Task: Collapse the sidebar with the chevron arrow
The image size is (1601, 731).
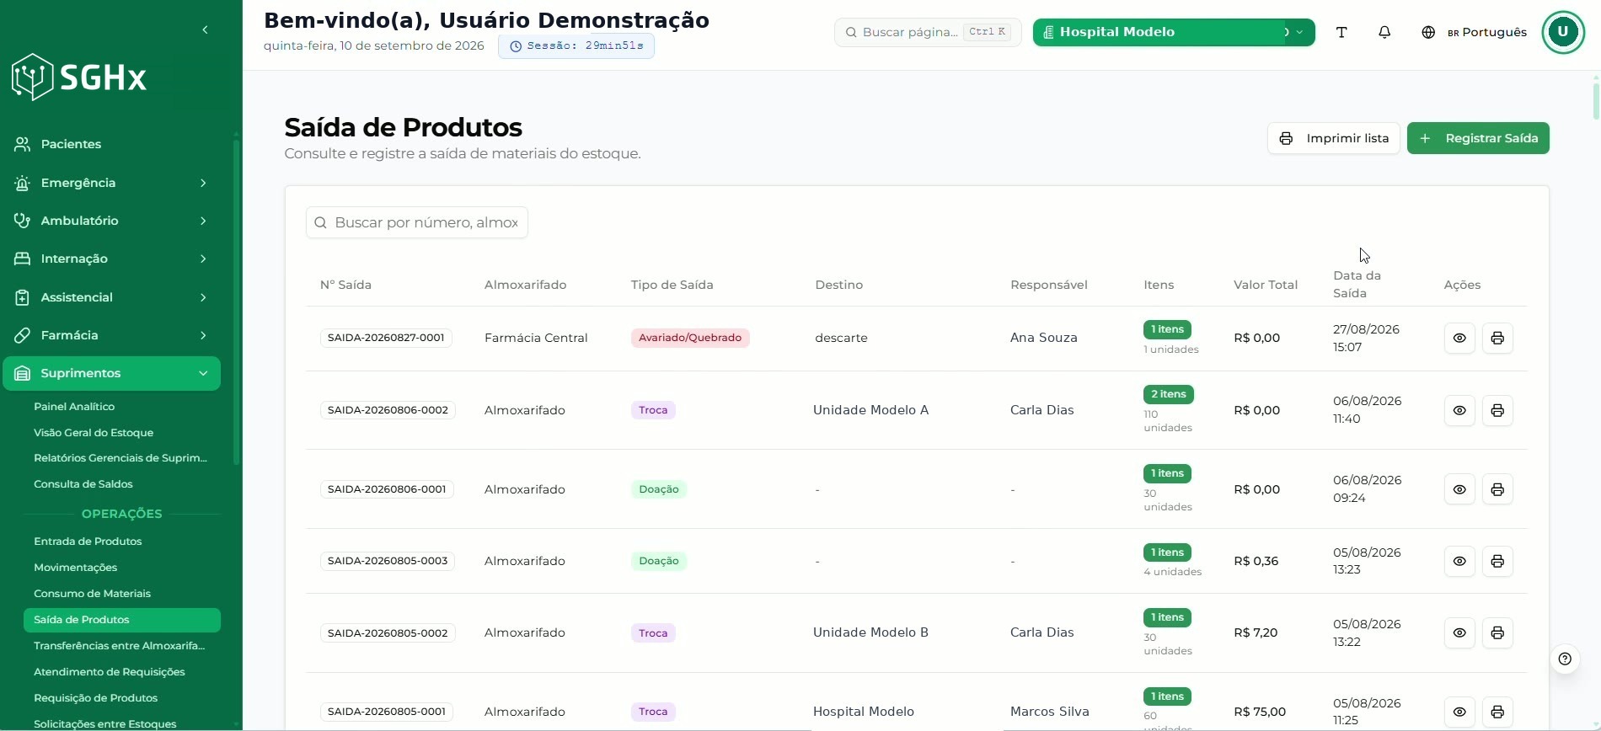Action: [x=205, y=30]
